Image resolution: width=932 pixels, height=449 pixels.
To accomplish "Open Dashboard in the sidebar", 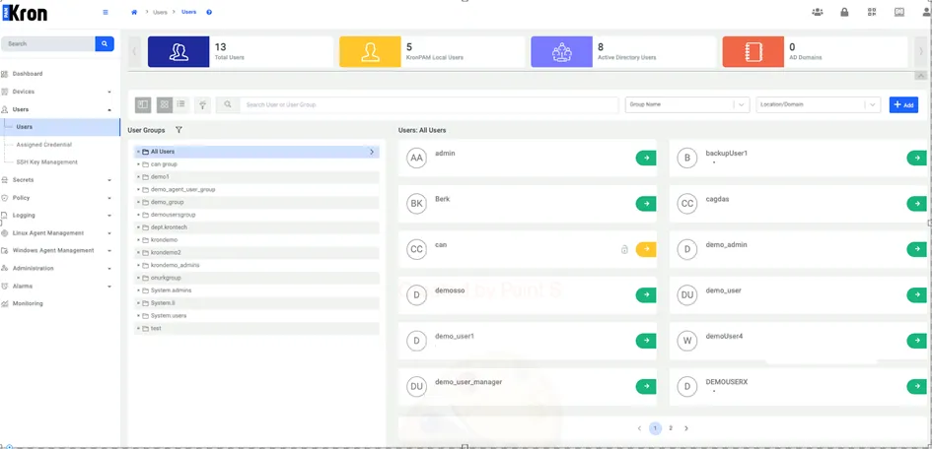I will pyautogui.click(x=28, y=74).
